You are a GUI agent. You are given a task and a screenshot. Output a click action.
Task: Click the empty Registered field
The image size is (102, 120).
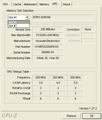[x=88, y=35]
